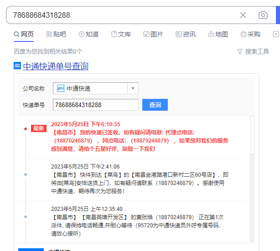The width and height of the screenshot is (280, 251).
Task: Click the 您的快递已签收 status message
Action: tap(140, 141)
